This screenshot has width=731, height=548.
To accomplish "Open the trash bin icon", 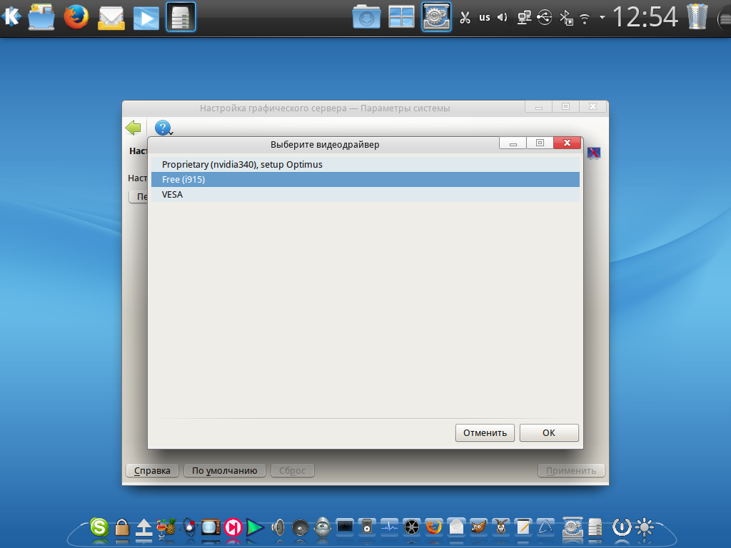I will pyautogui.click(x=697, y=17).
